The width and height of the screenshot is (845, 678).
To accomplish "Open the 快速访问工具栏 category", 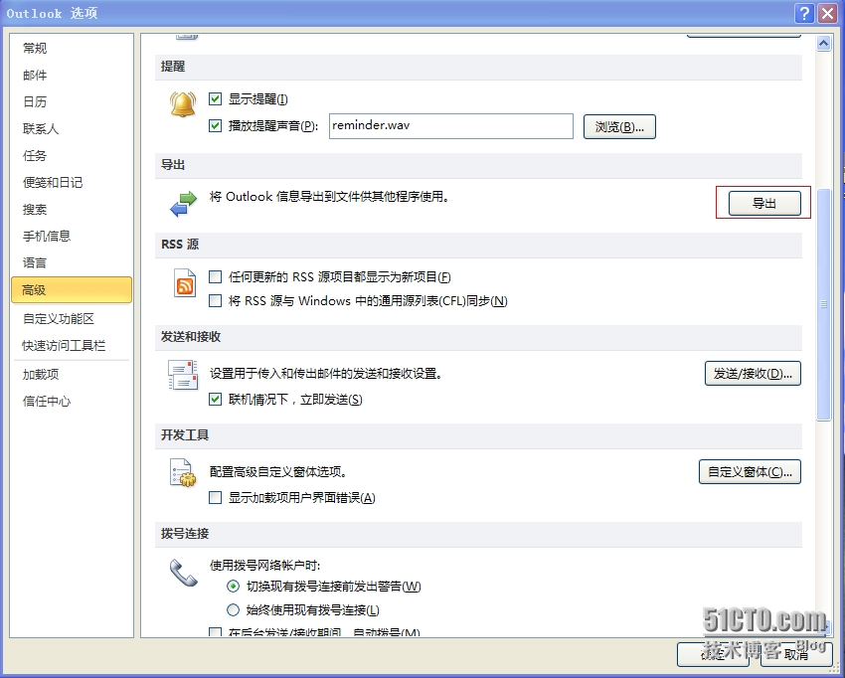I will pyautogui.click(x=72, y=346).
